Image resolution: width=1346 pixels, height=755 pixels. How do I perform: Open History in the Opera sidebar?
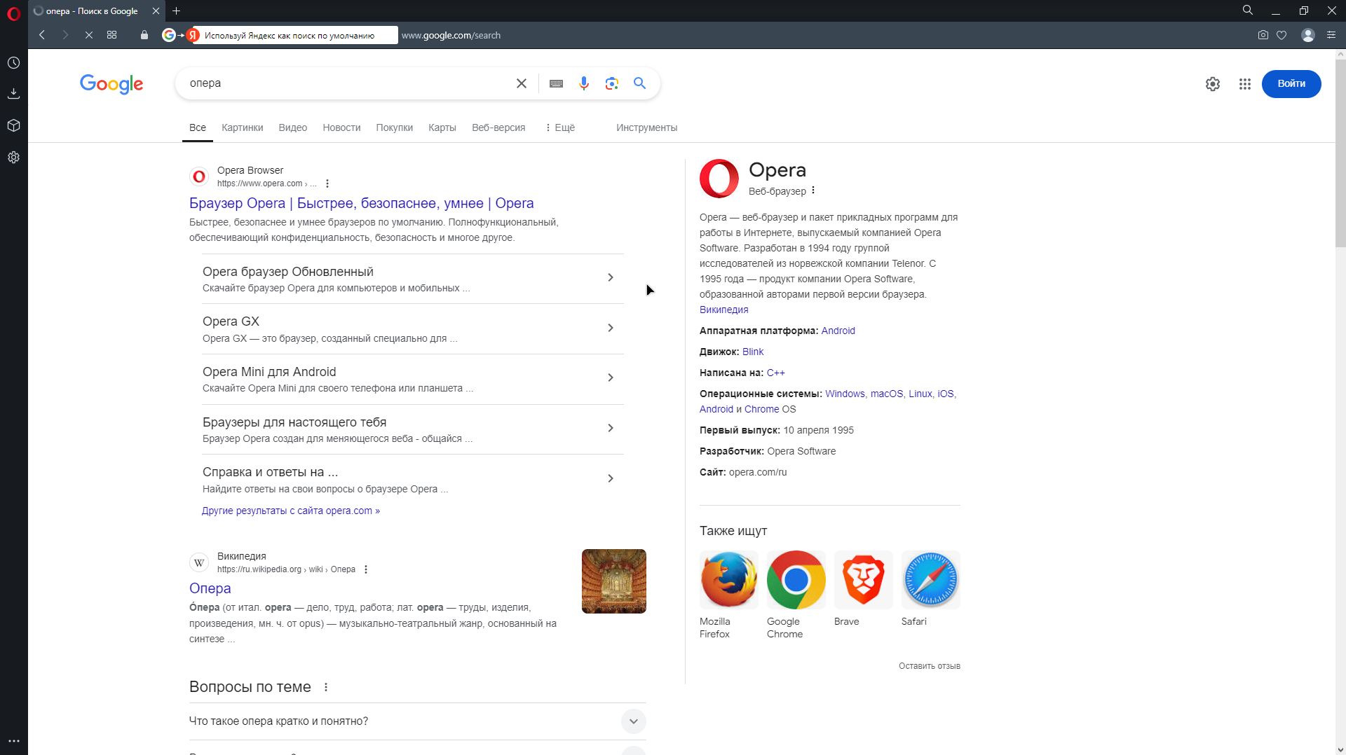point(13,63)
